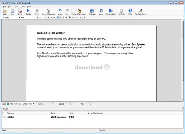Undo the last edit
Viewport: 185px width, 134px height.
[60, 12]
